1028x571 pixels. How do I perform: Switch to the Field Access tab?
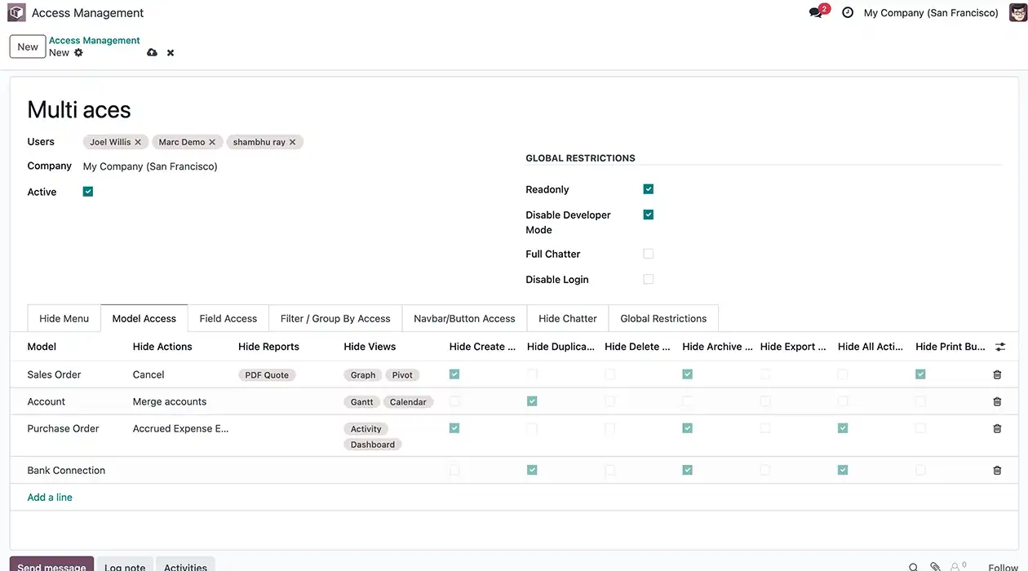pyautogui.click(x=228, y=318)
